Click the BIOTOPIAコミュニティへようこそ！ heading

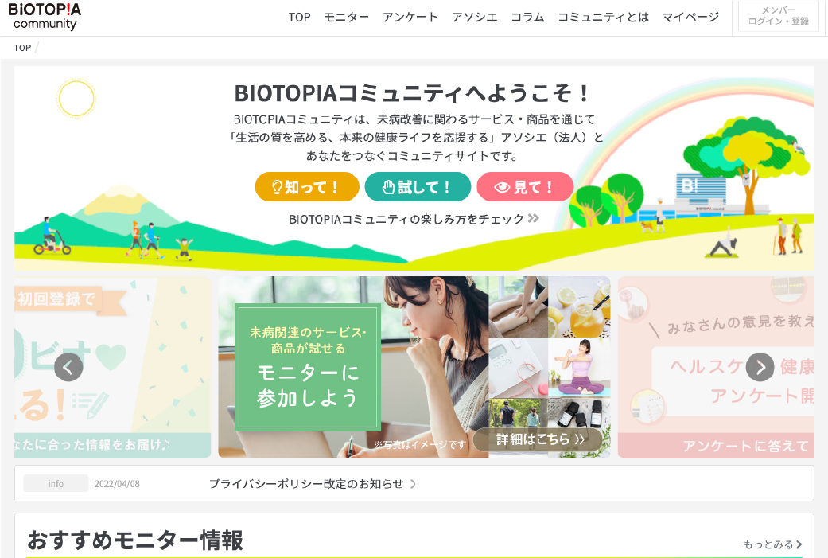coord(414,93)
